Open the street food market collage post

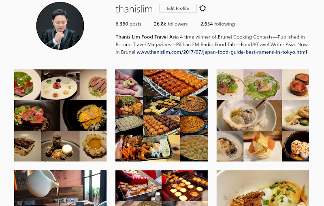(162, 115)
